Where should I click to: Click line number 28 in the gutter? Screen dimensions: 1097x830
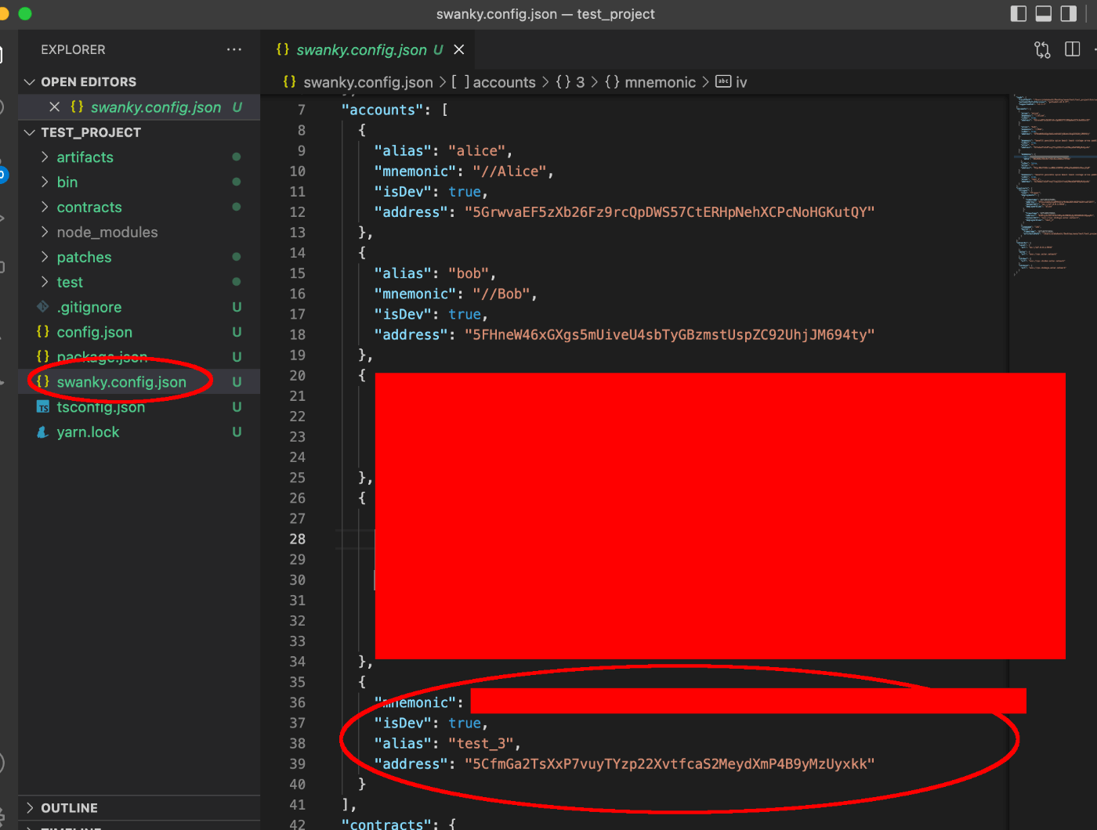point(298,539)
